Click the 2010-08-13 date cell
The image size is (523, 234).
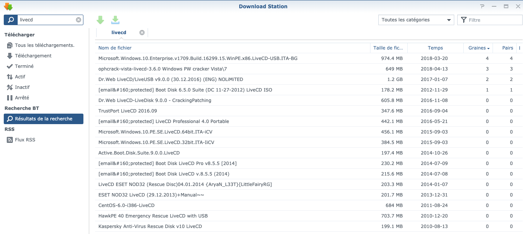434,226
